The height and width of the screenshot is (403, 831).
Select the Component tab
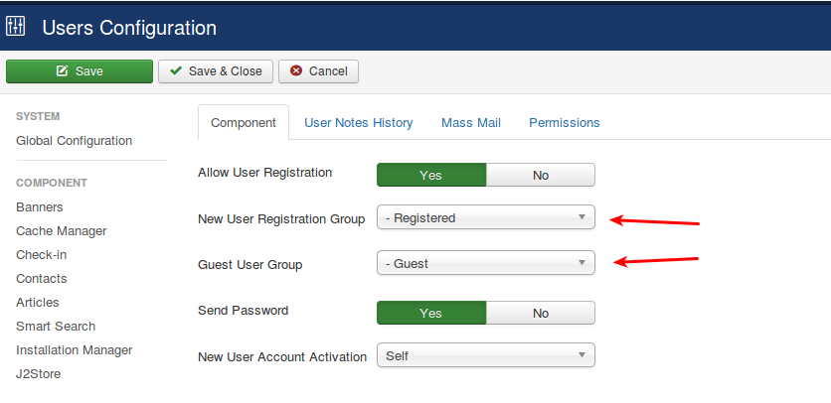coord(244,123)
